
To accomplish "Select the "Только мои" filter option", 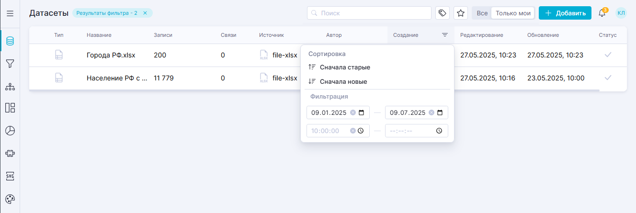I will [513, 13].
